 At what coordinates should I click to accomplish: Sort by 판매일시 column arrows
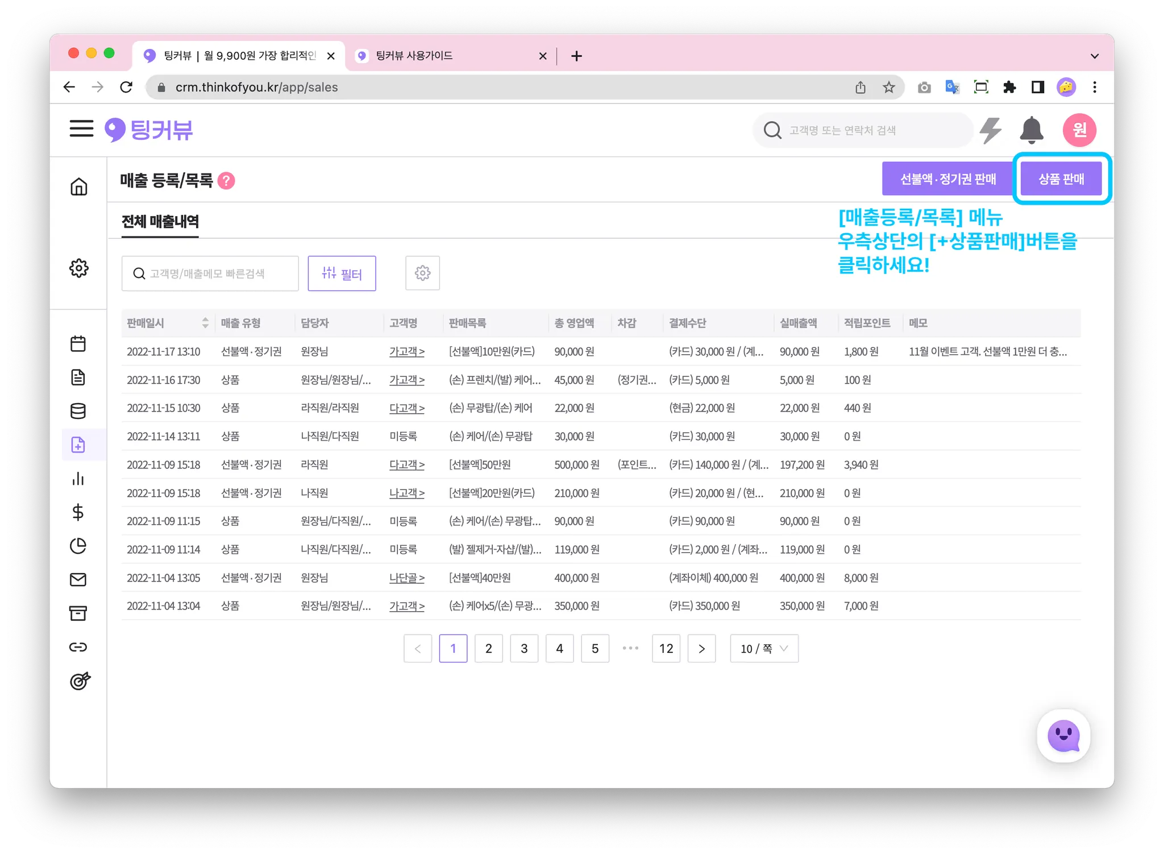(205, 323)
